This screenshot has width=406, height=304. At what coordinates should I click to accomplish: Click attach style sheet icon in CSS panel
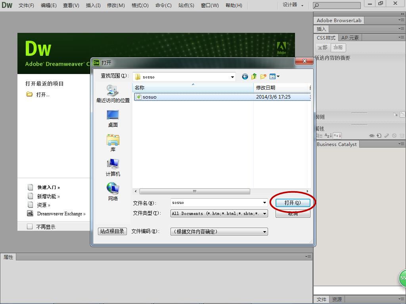point(372,135)
